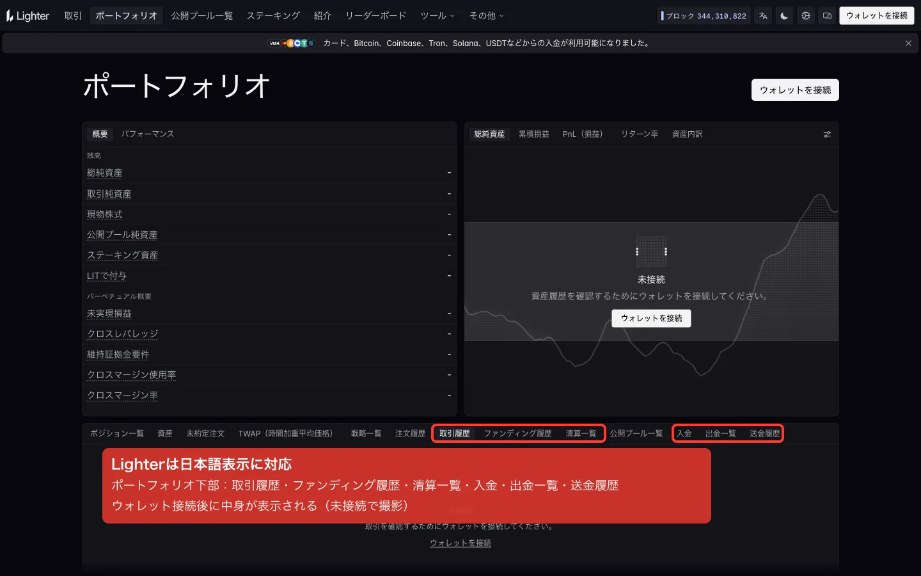Open the 送金履歴 tab

pos(765,434)
